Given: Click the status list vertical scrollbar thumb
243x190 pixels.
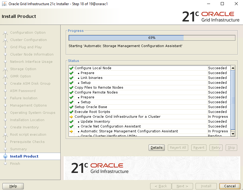Looking at the screenshot, I should click(233, 100).
